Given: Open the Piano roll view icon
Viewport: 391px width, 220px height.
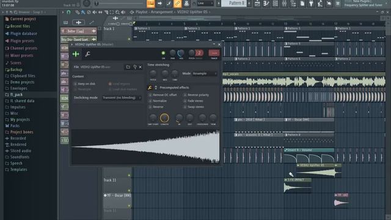Looking at the screenshot, I should (266, 4).
